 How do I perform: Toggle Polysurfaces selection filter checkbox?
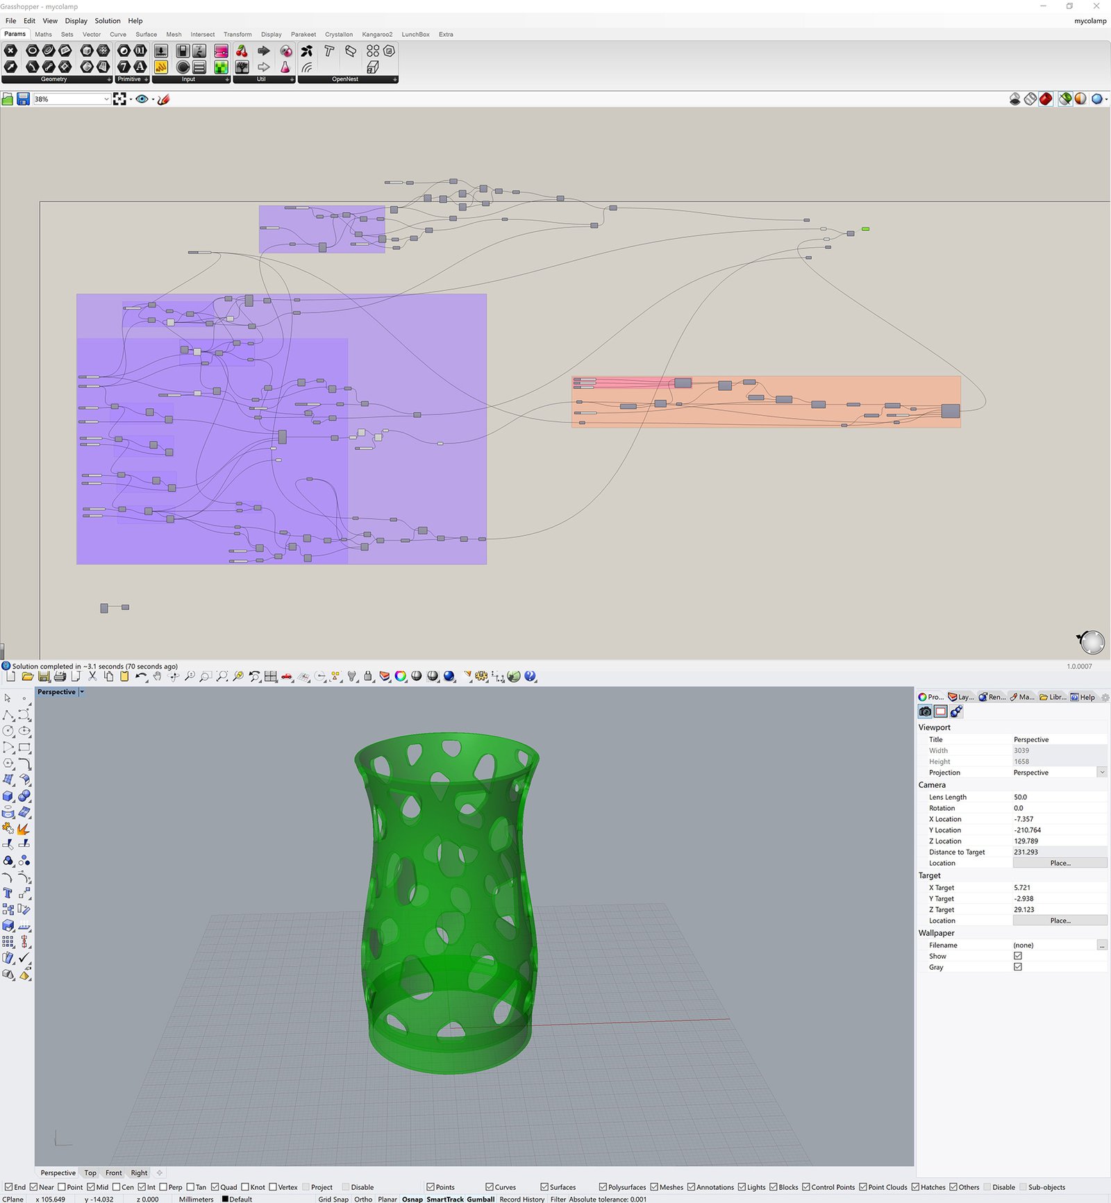coord(603,1187)
